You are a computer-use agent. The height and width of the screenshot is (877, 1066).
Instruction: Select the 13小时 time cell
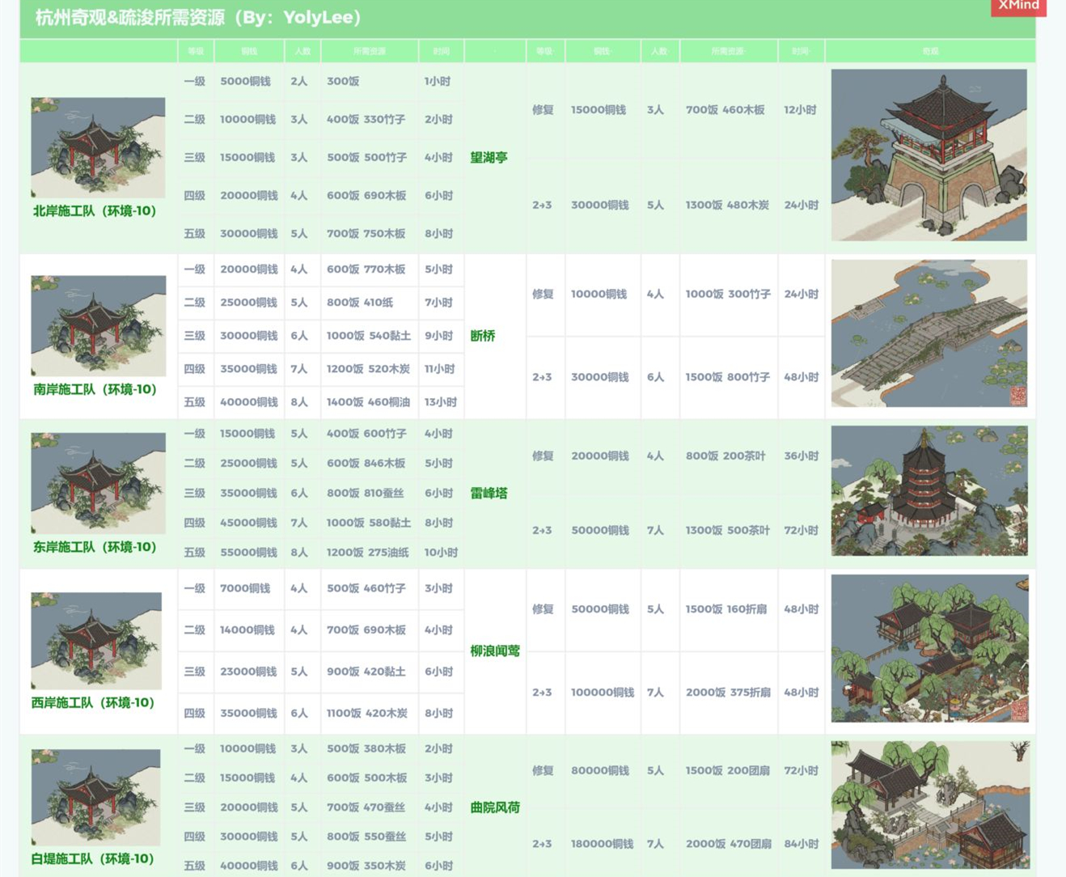click(441, 401)
